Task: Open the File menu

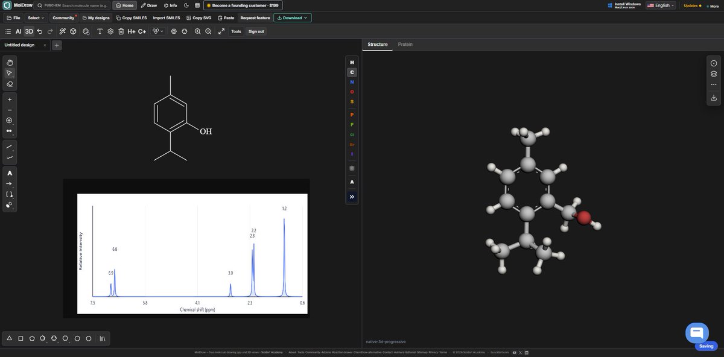Action: 13,18
